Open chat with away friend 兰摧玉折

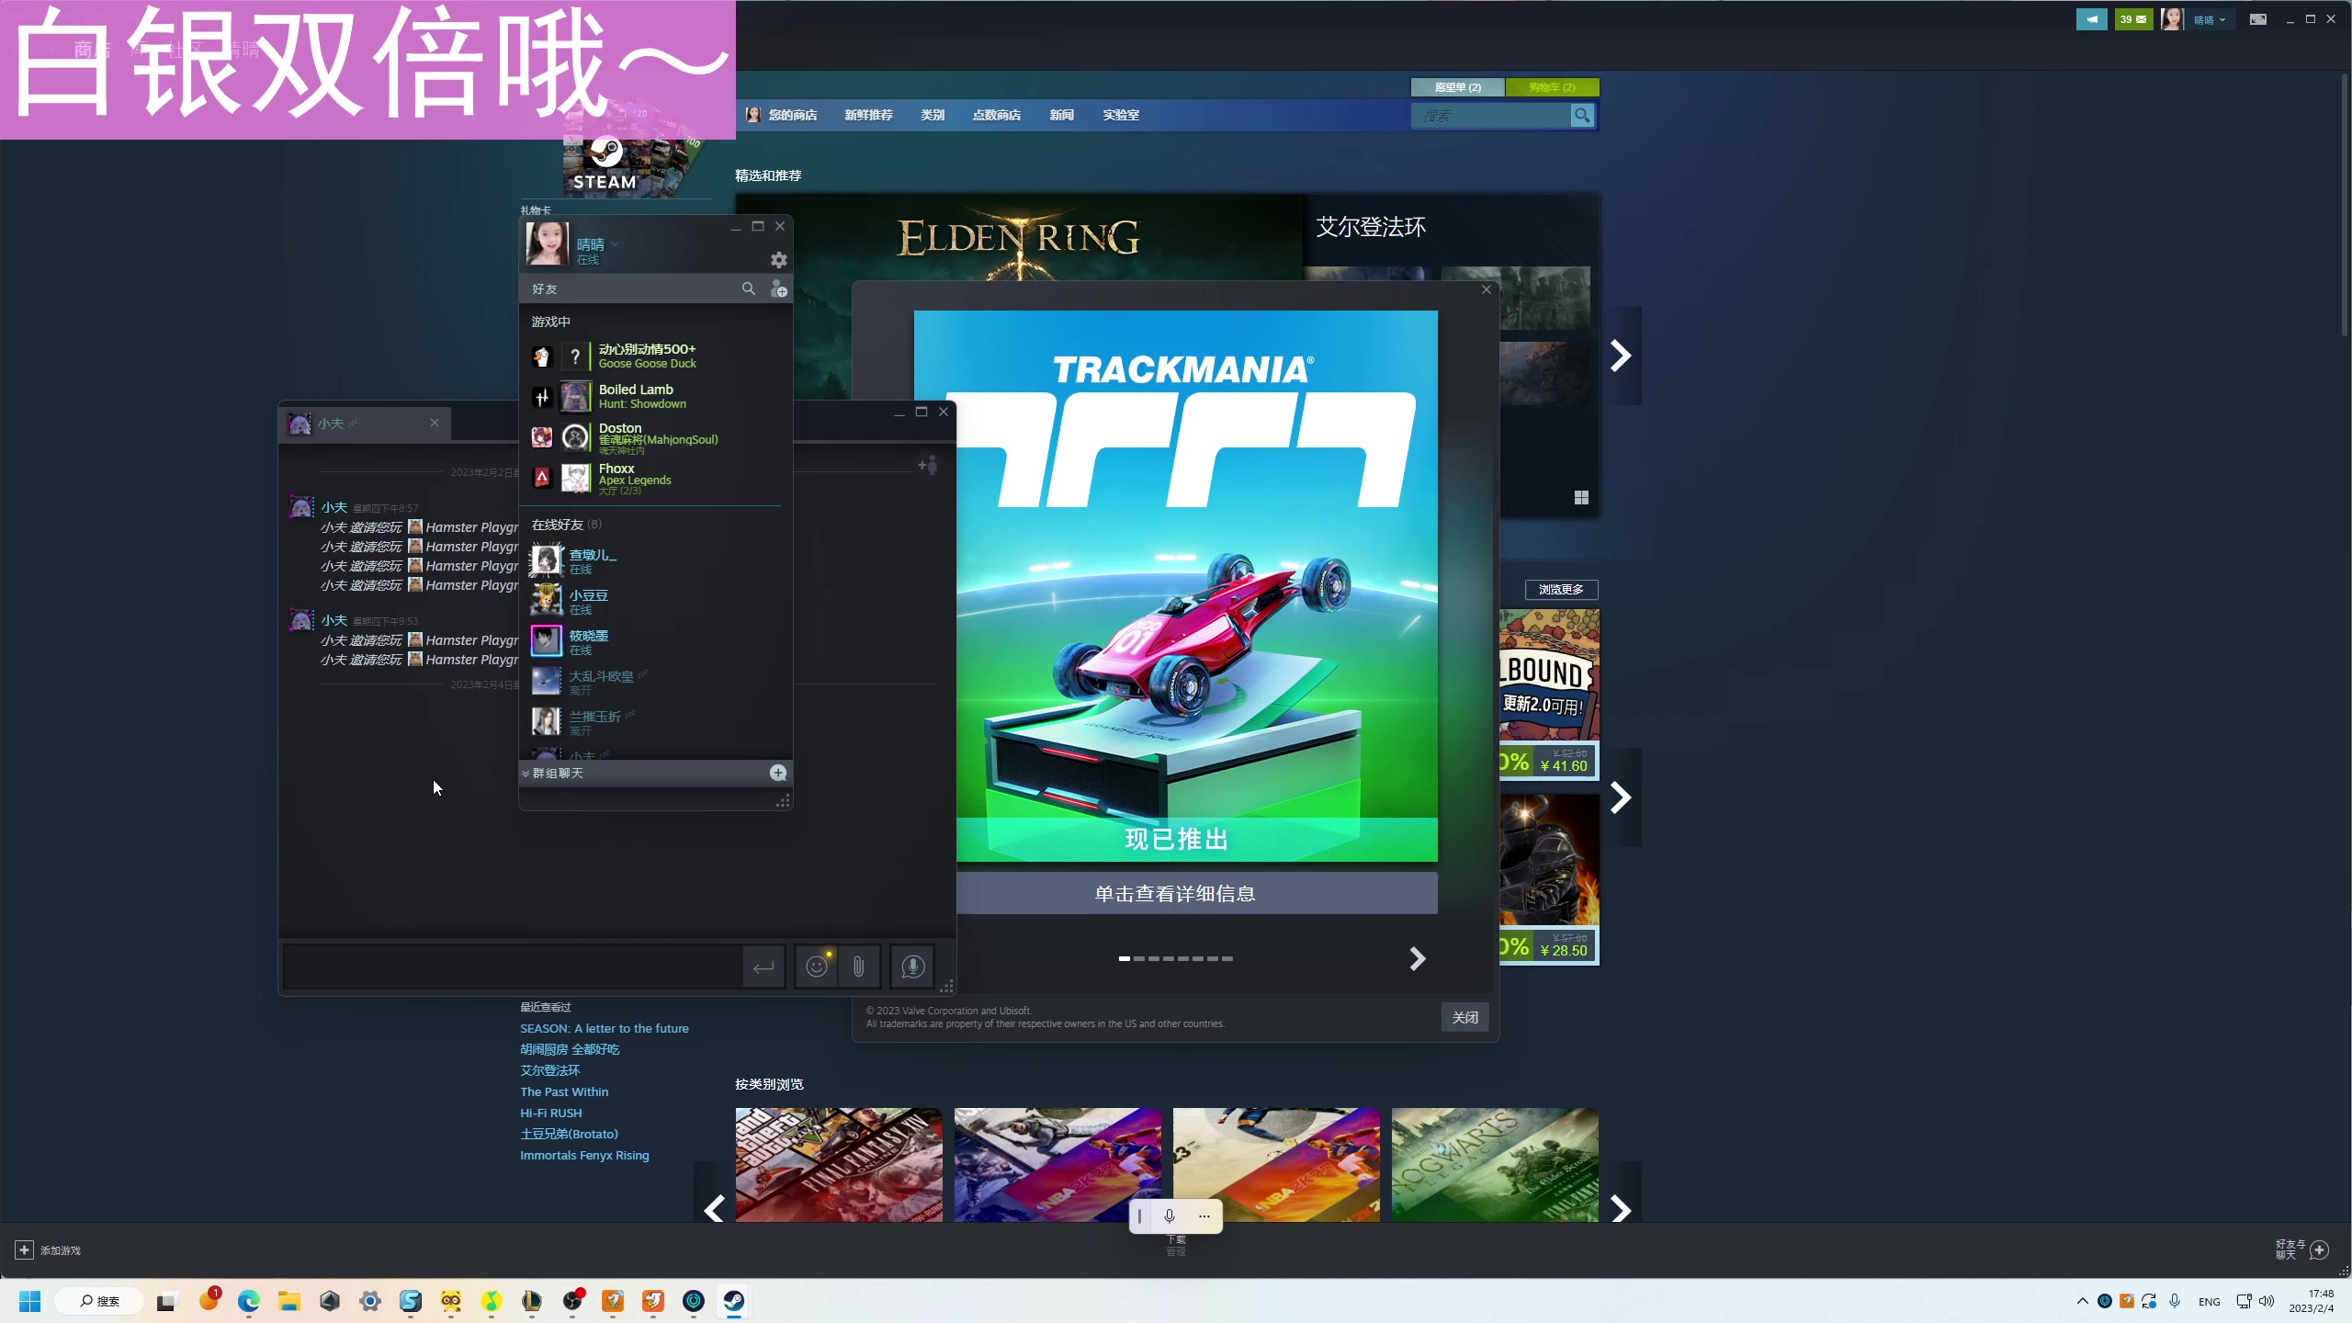pos(654,722)
